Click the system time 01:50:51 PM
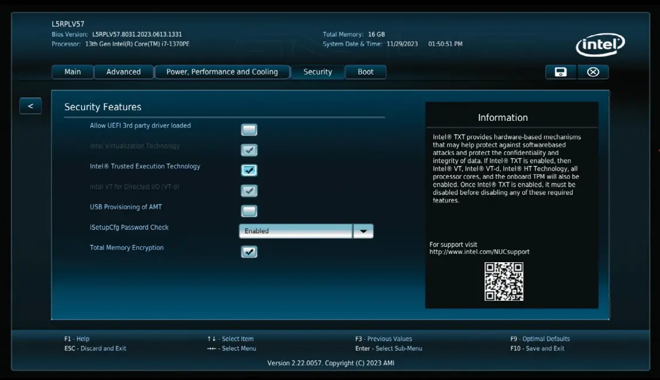The image size is (660, 380). point(445,44)
